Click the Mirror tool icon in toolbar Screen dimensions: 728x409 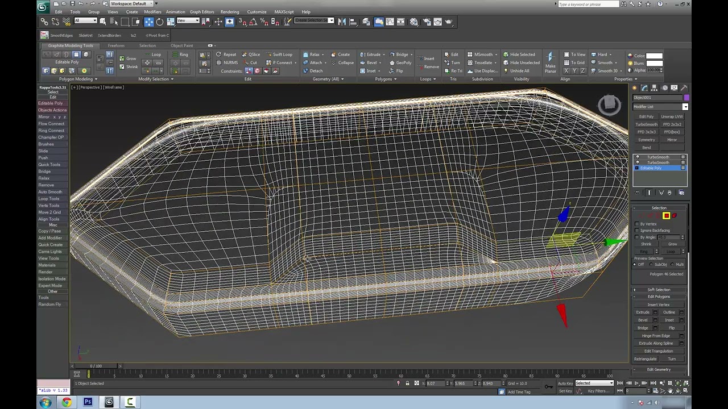tap(342, 22)
